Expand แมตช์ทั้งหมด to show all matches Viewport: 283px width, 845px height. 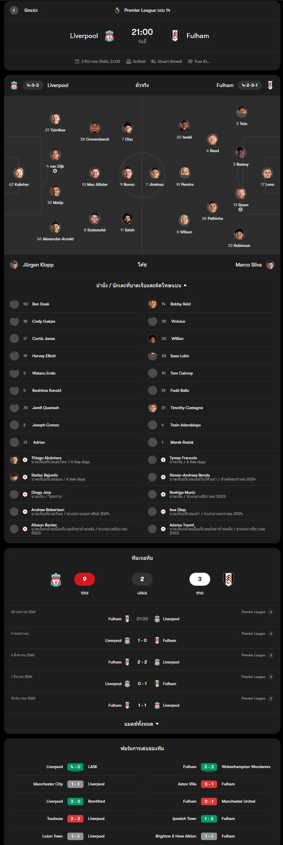coord(142,724)
